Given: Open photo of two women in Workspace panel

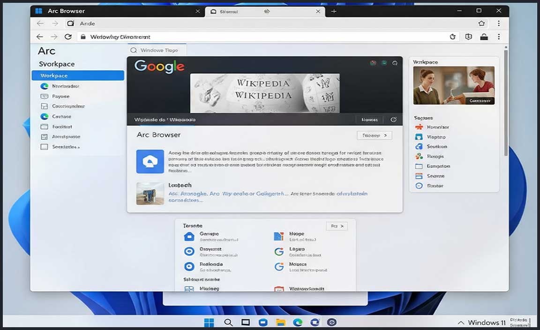Looking at the screenshot, I should tap(454, 85).
